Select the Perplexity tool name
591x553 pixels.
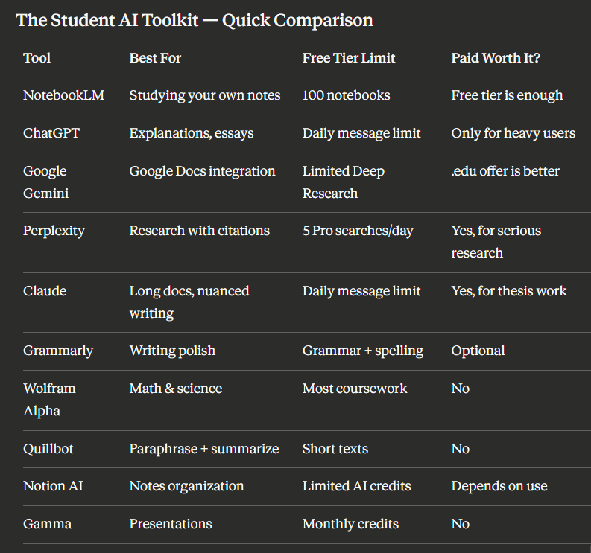pos(54,231)
